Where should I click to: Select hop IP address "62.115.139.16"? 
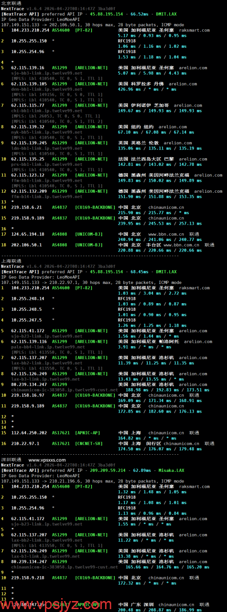point(28,68)
